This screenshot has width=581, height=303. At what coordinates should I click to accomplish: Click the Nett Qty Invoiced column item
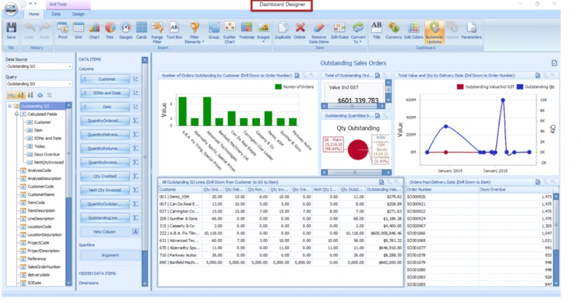105,190
